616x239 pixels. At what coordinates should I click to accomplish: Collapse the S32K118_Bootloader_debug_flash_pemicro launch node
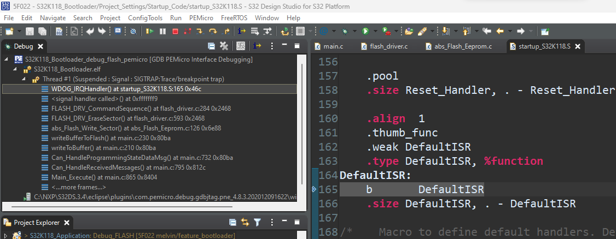pos(6,59)
